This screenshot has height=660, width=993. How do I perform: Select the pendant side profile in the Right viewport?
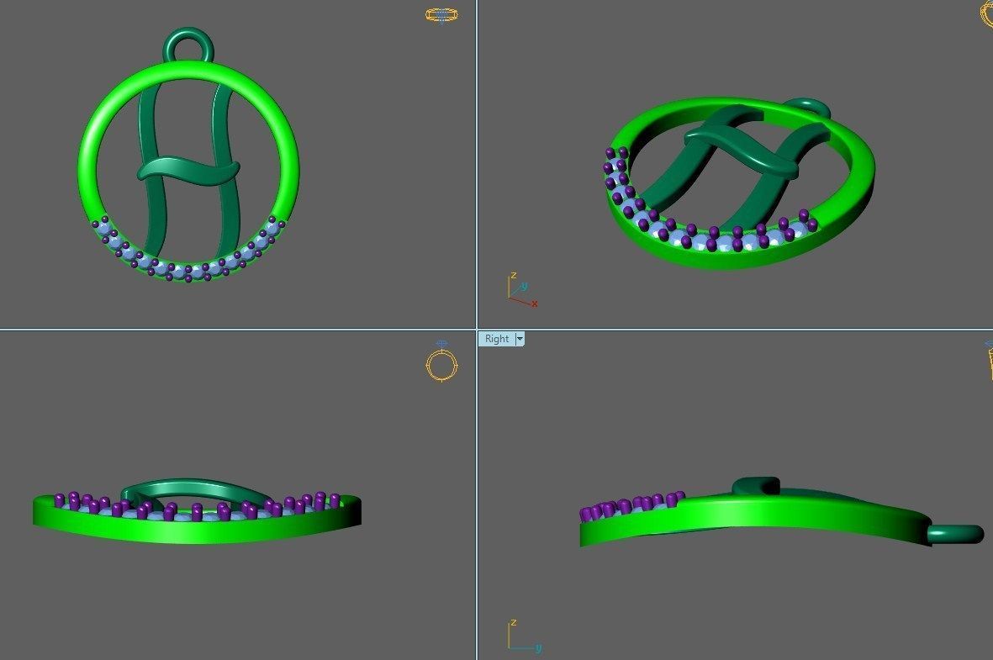click(781, 513)
